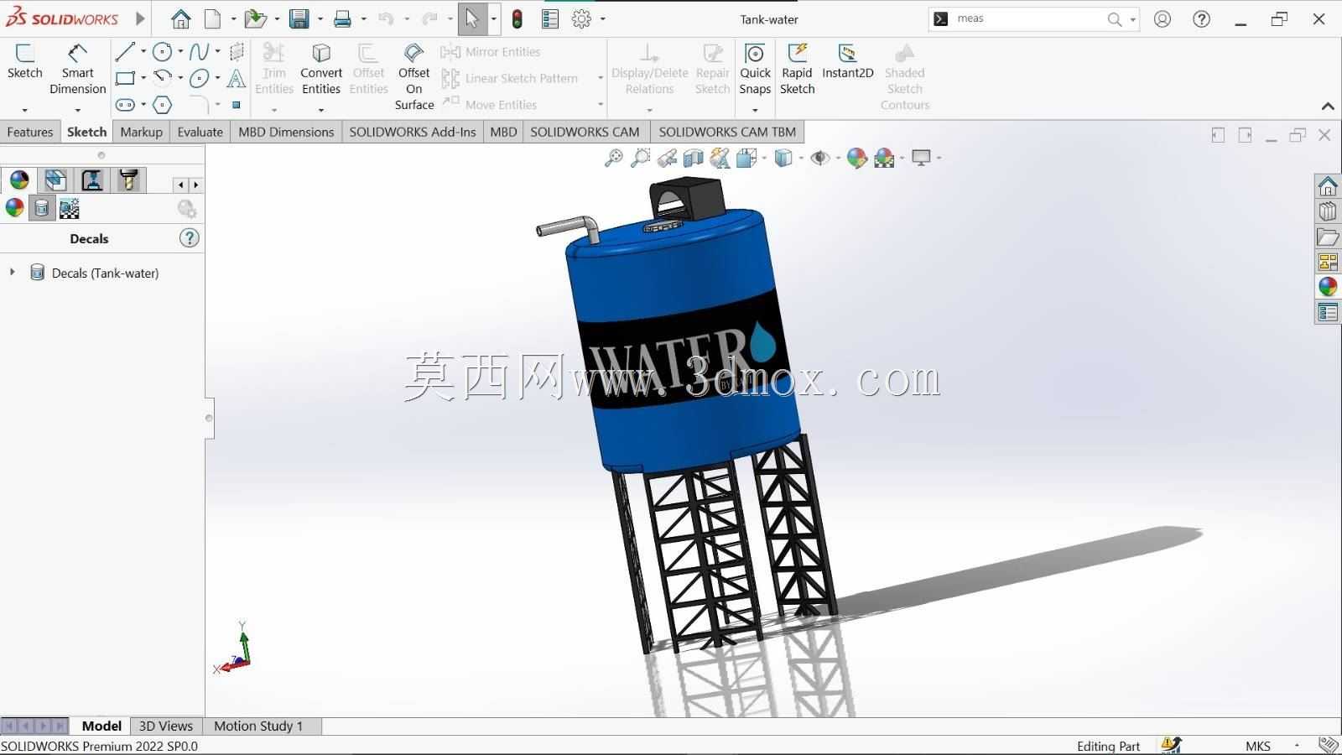The image size is (1342, 755).
Task: Open the 3D Views bottom tab
Action: coord(165,726)
